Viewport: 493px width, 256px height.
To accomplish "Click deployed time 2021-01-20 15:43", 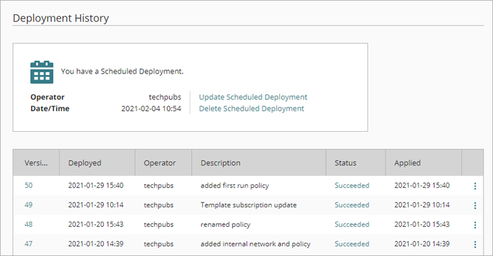I will tap(96, 224).
